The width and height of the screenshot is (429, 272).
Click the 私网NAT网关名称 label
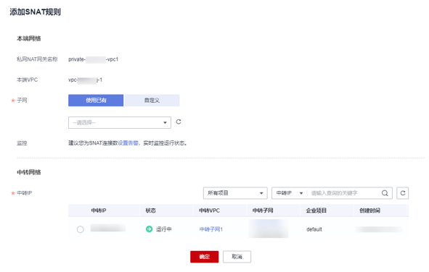37,59
